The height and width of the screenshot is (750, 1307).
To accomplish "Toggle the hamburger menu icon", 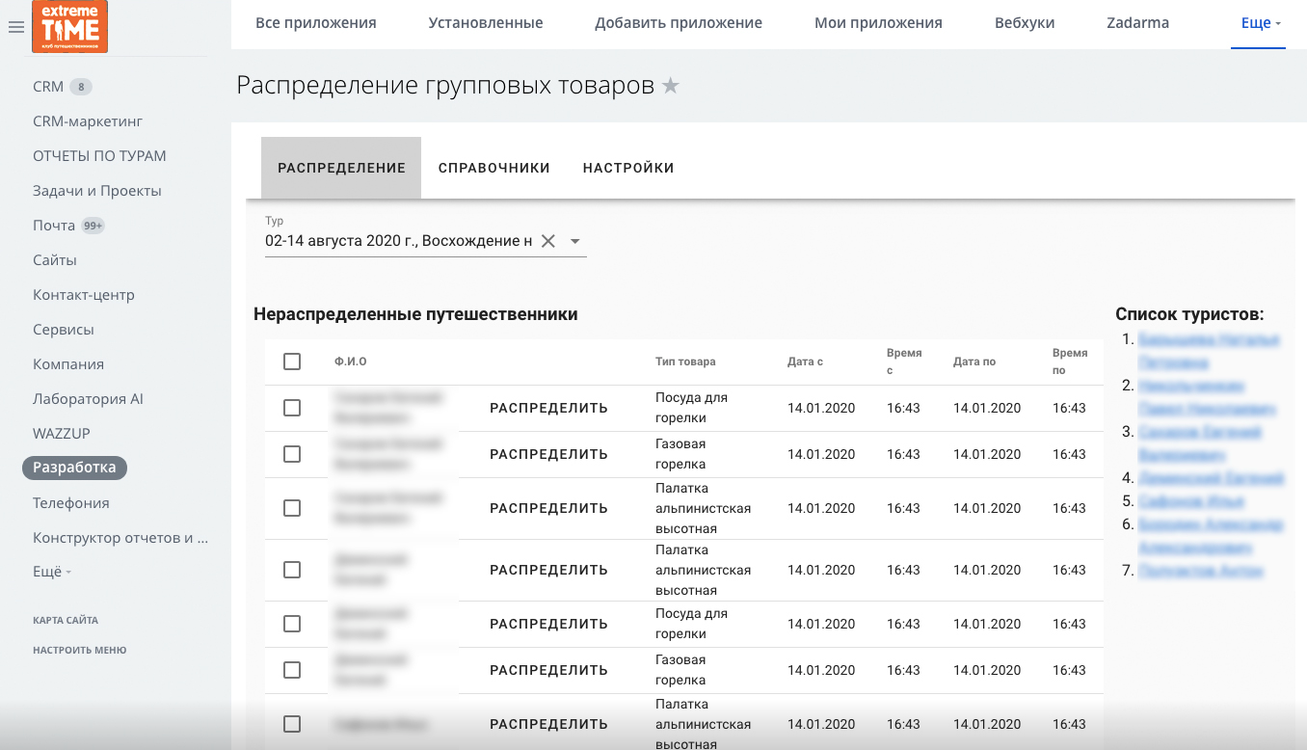I will point(15,28).
